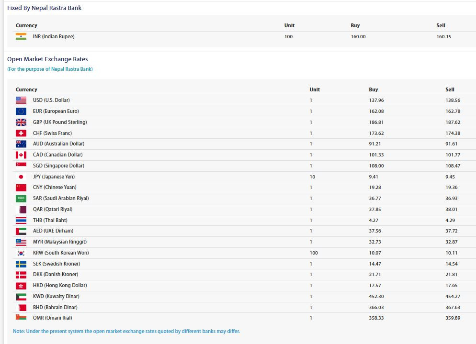Click '(For the purpose of Nepal Rastra Bank)' subtitle
476x344 pixels.
coord(50,69)
